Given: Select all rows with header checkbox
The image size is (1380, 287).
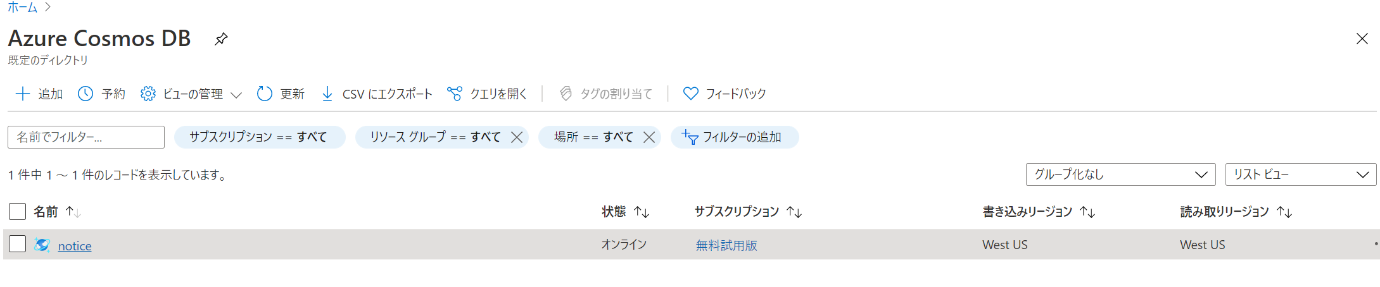Looking at the screenshot, I should coord(18,211).
